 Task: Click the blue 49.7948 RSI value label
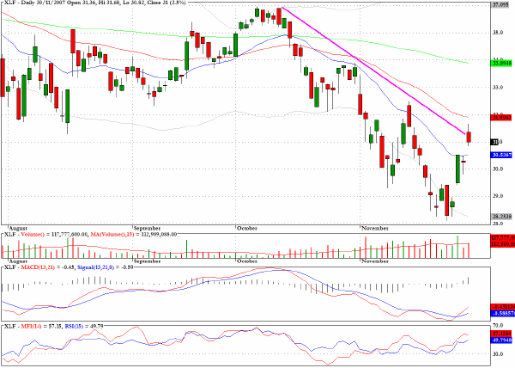point(501,340)
